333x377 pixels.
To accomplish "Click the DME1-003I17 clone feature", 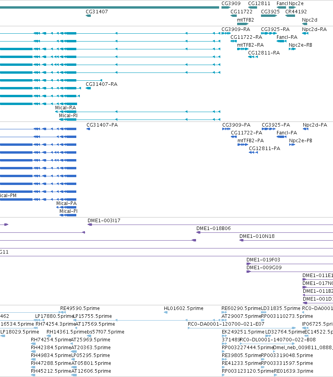I will click(210, 225).
